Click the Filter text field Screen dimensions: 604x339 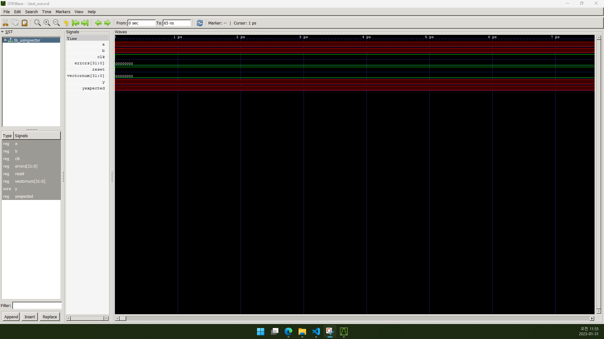click(37, 305)
